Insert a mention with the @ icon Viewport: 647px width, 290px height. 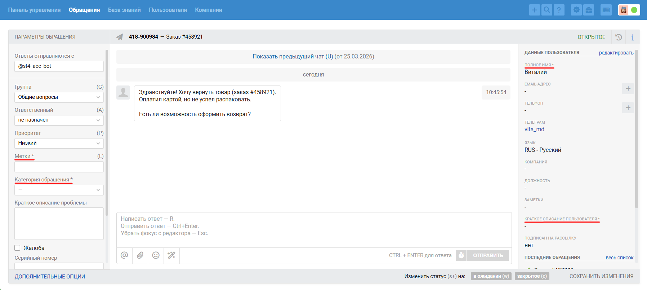[x=124, y=255]
